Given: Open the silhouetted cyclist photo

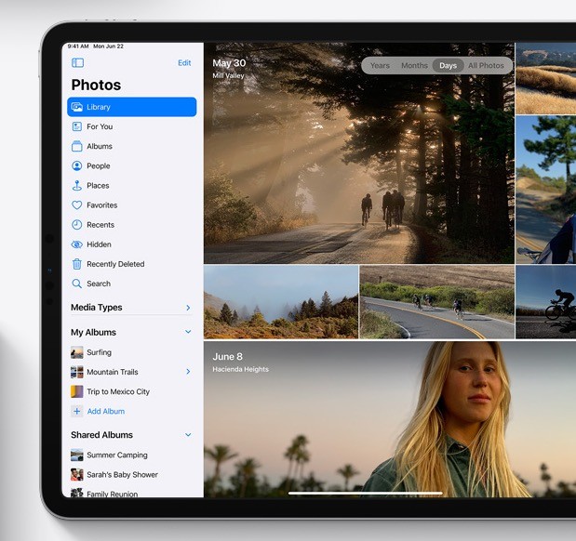Looking at the screenshot, I should coord(546,302).
